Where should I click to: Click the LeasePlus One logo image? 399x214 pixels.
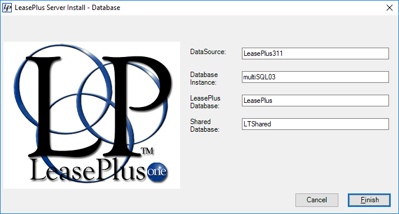coord(92,115)
